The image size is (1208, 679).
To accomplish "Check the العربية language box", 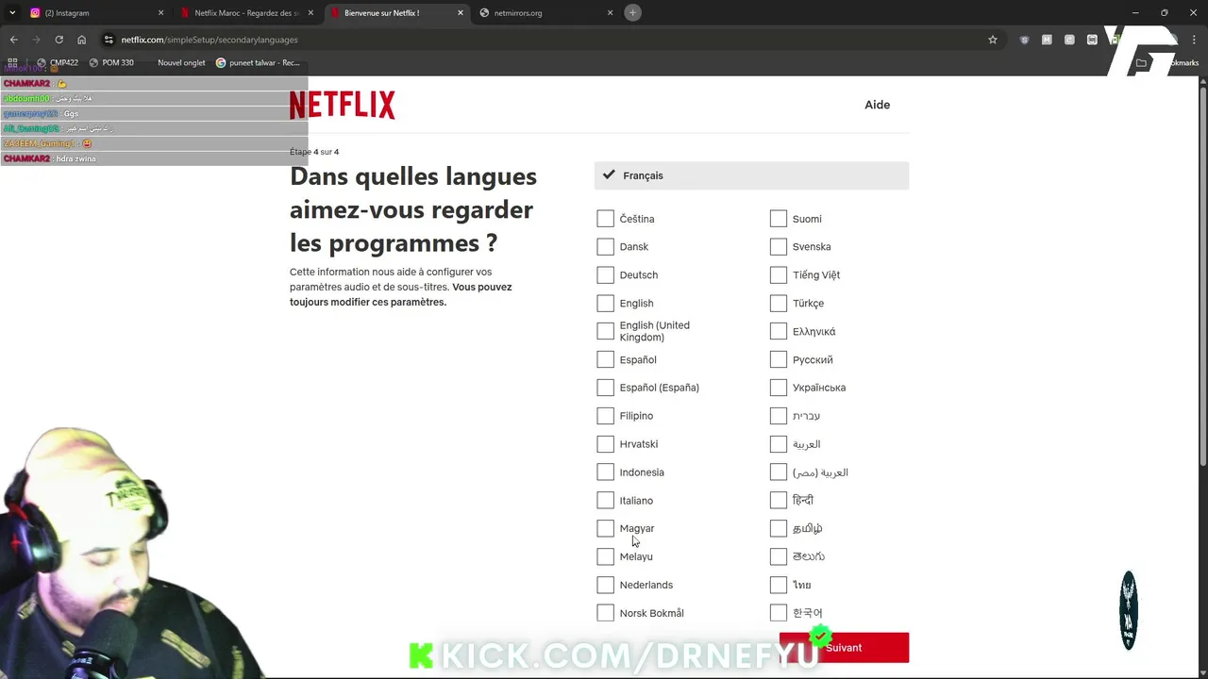I will click(x=778, y=444).
